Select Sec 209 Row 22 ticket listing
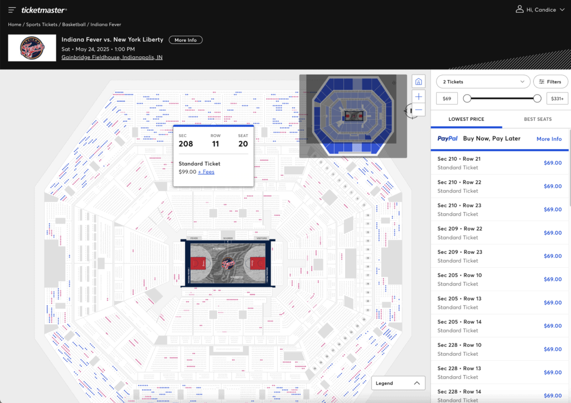571x403 pixels. [500, 233]
